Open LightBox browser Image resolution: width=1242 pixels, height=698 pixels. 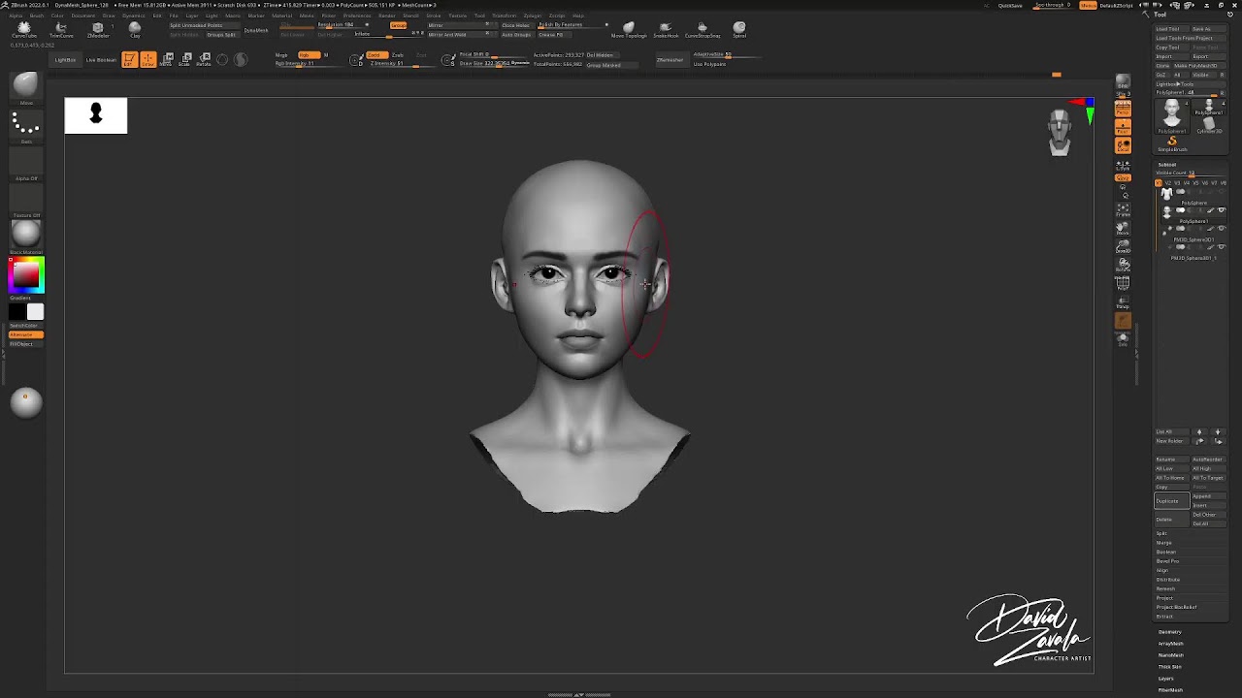[x=65, y=60]
